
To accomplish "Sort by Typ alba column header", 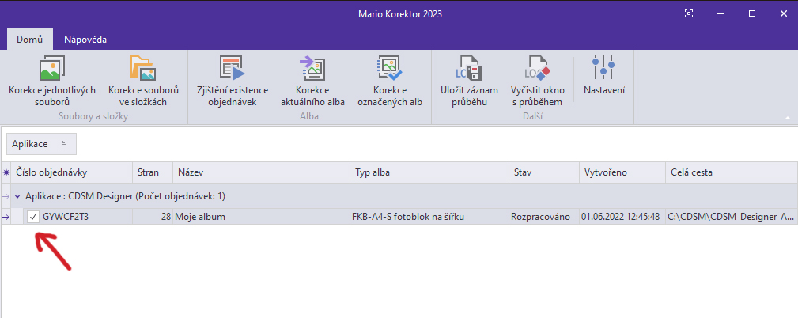I will [x=428, y=172].
